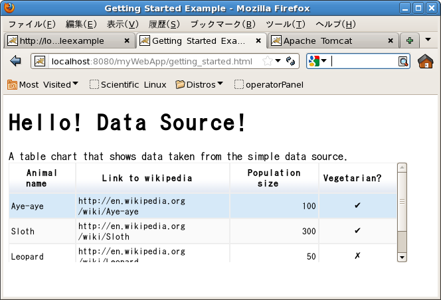The image size is (441, 300).
Task: Click the operatorPanel bookmark icon
Action: coord(239,84)
